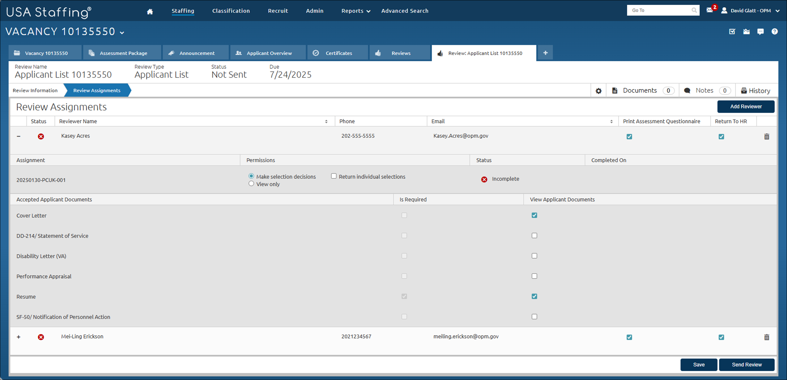Enable viewing DD-214/Statement of Service documents

coord(534,236)
